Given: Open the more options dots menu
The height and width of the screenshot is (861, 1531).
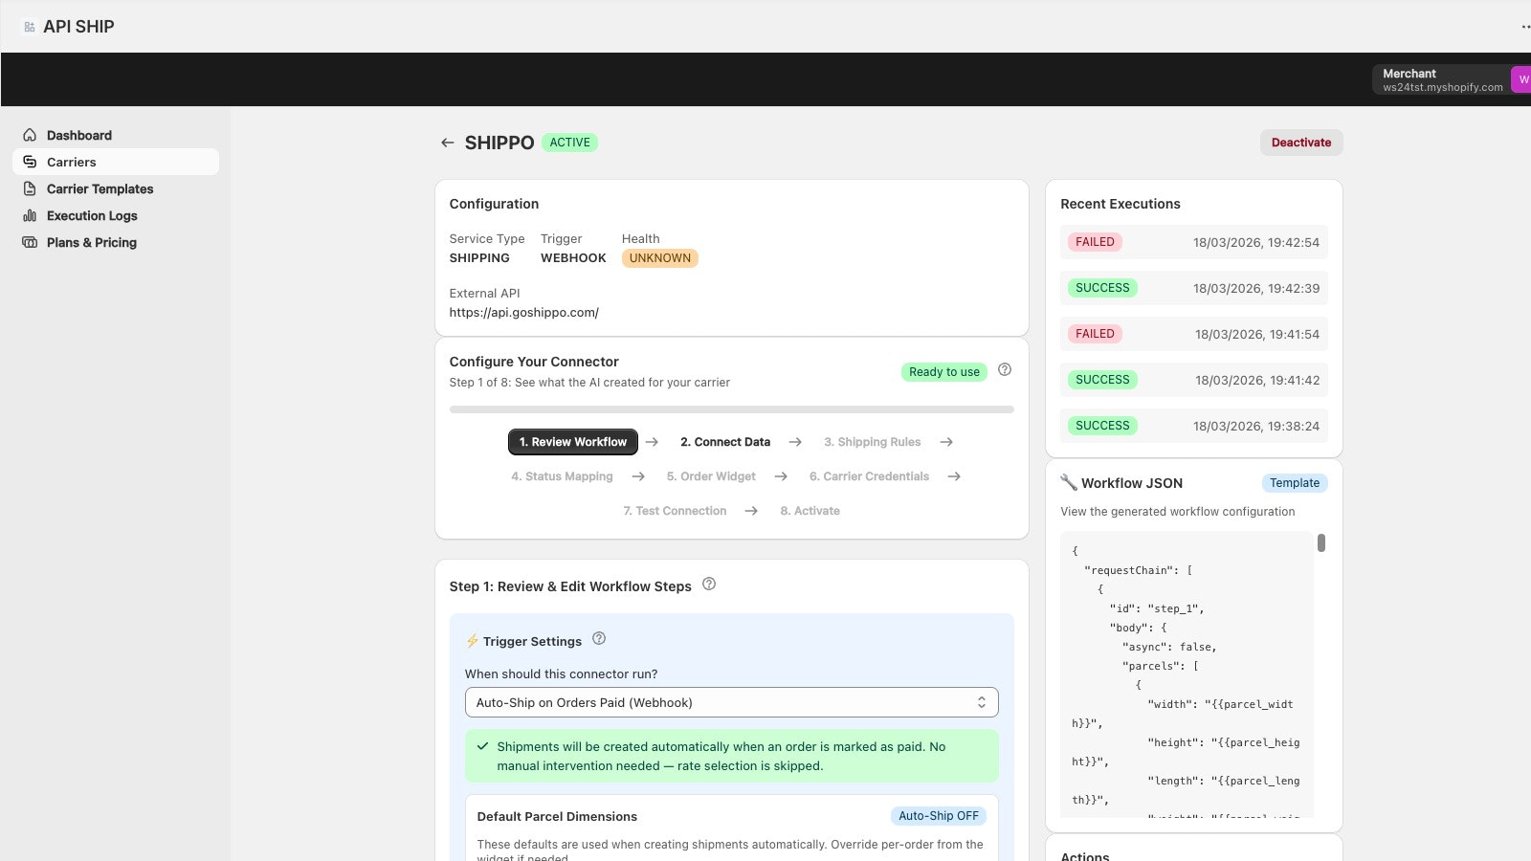Looking at the screenshot, I should point(1525,27).
